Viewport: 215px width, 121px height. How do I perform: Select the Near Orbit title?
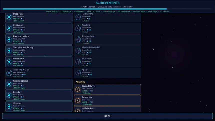click(87, 58)
